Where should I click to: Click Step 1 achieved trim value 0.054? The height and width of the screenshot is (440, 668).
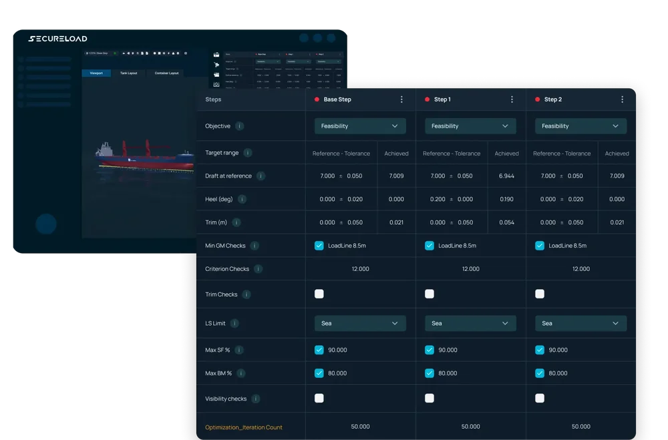click(x=506, y=222)
